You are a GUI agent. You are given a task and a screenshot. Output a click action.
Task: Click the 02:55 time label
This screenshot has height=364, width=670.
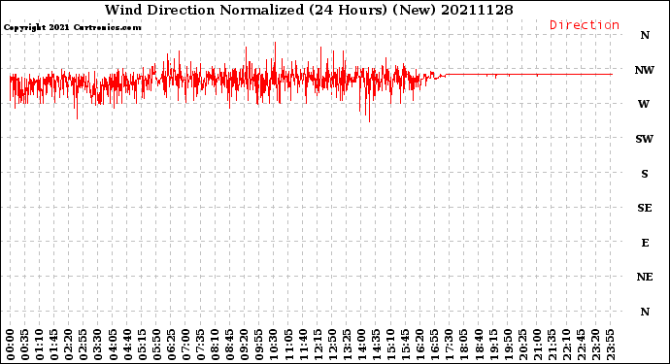[84, 345]
